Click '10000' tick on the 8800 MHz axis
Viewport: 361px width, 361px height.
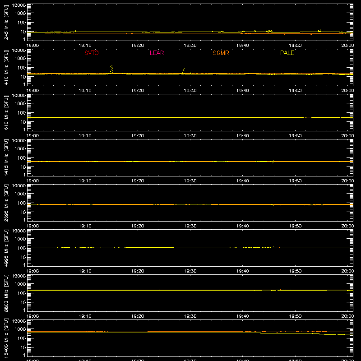point(19,276)
